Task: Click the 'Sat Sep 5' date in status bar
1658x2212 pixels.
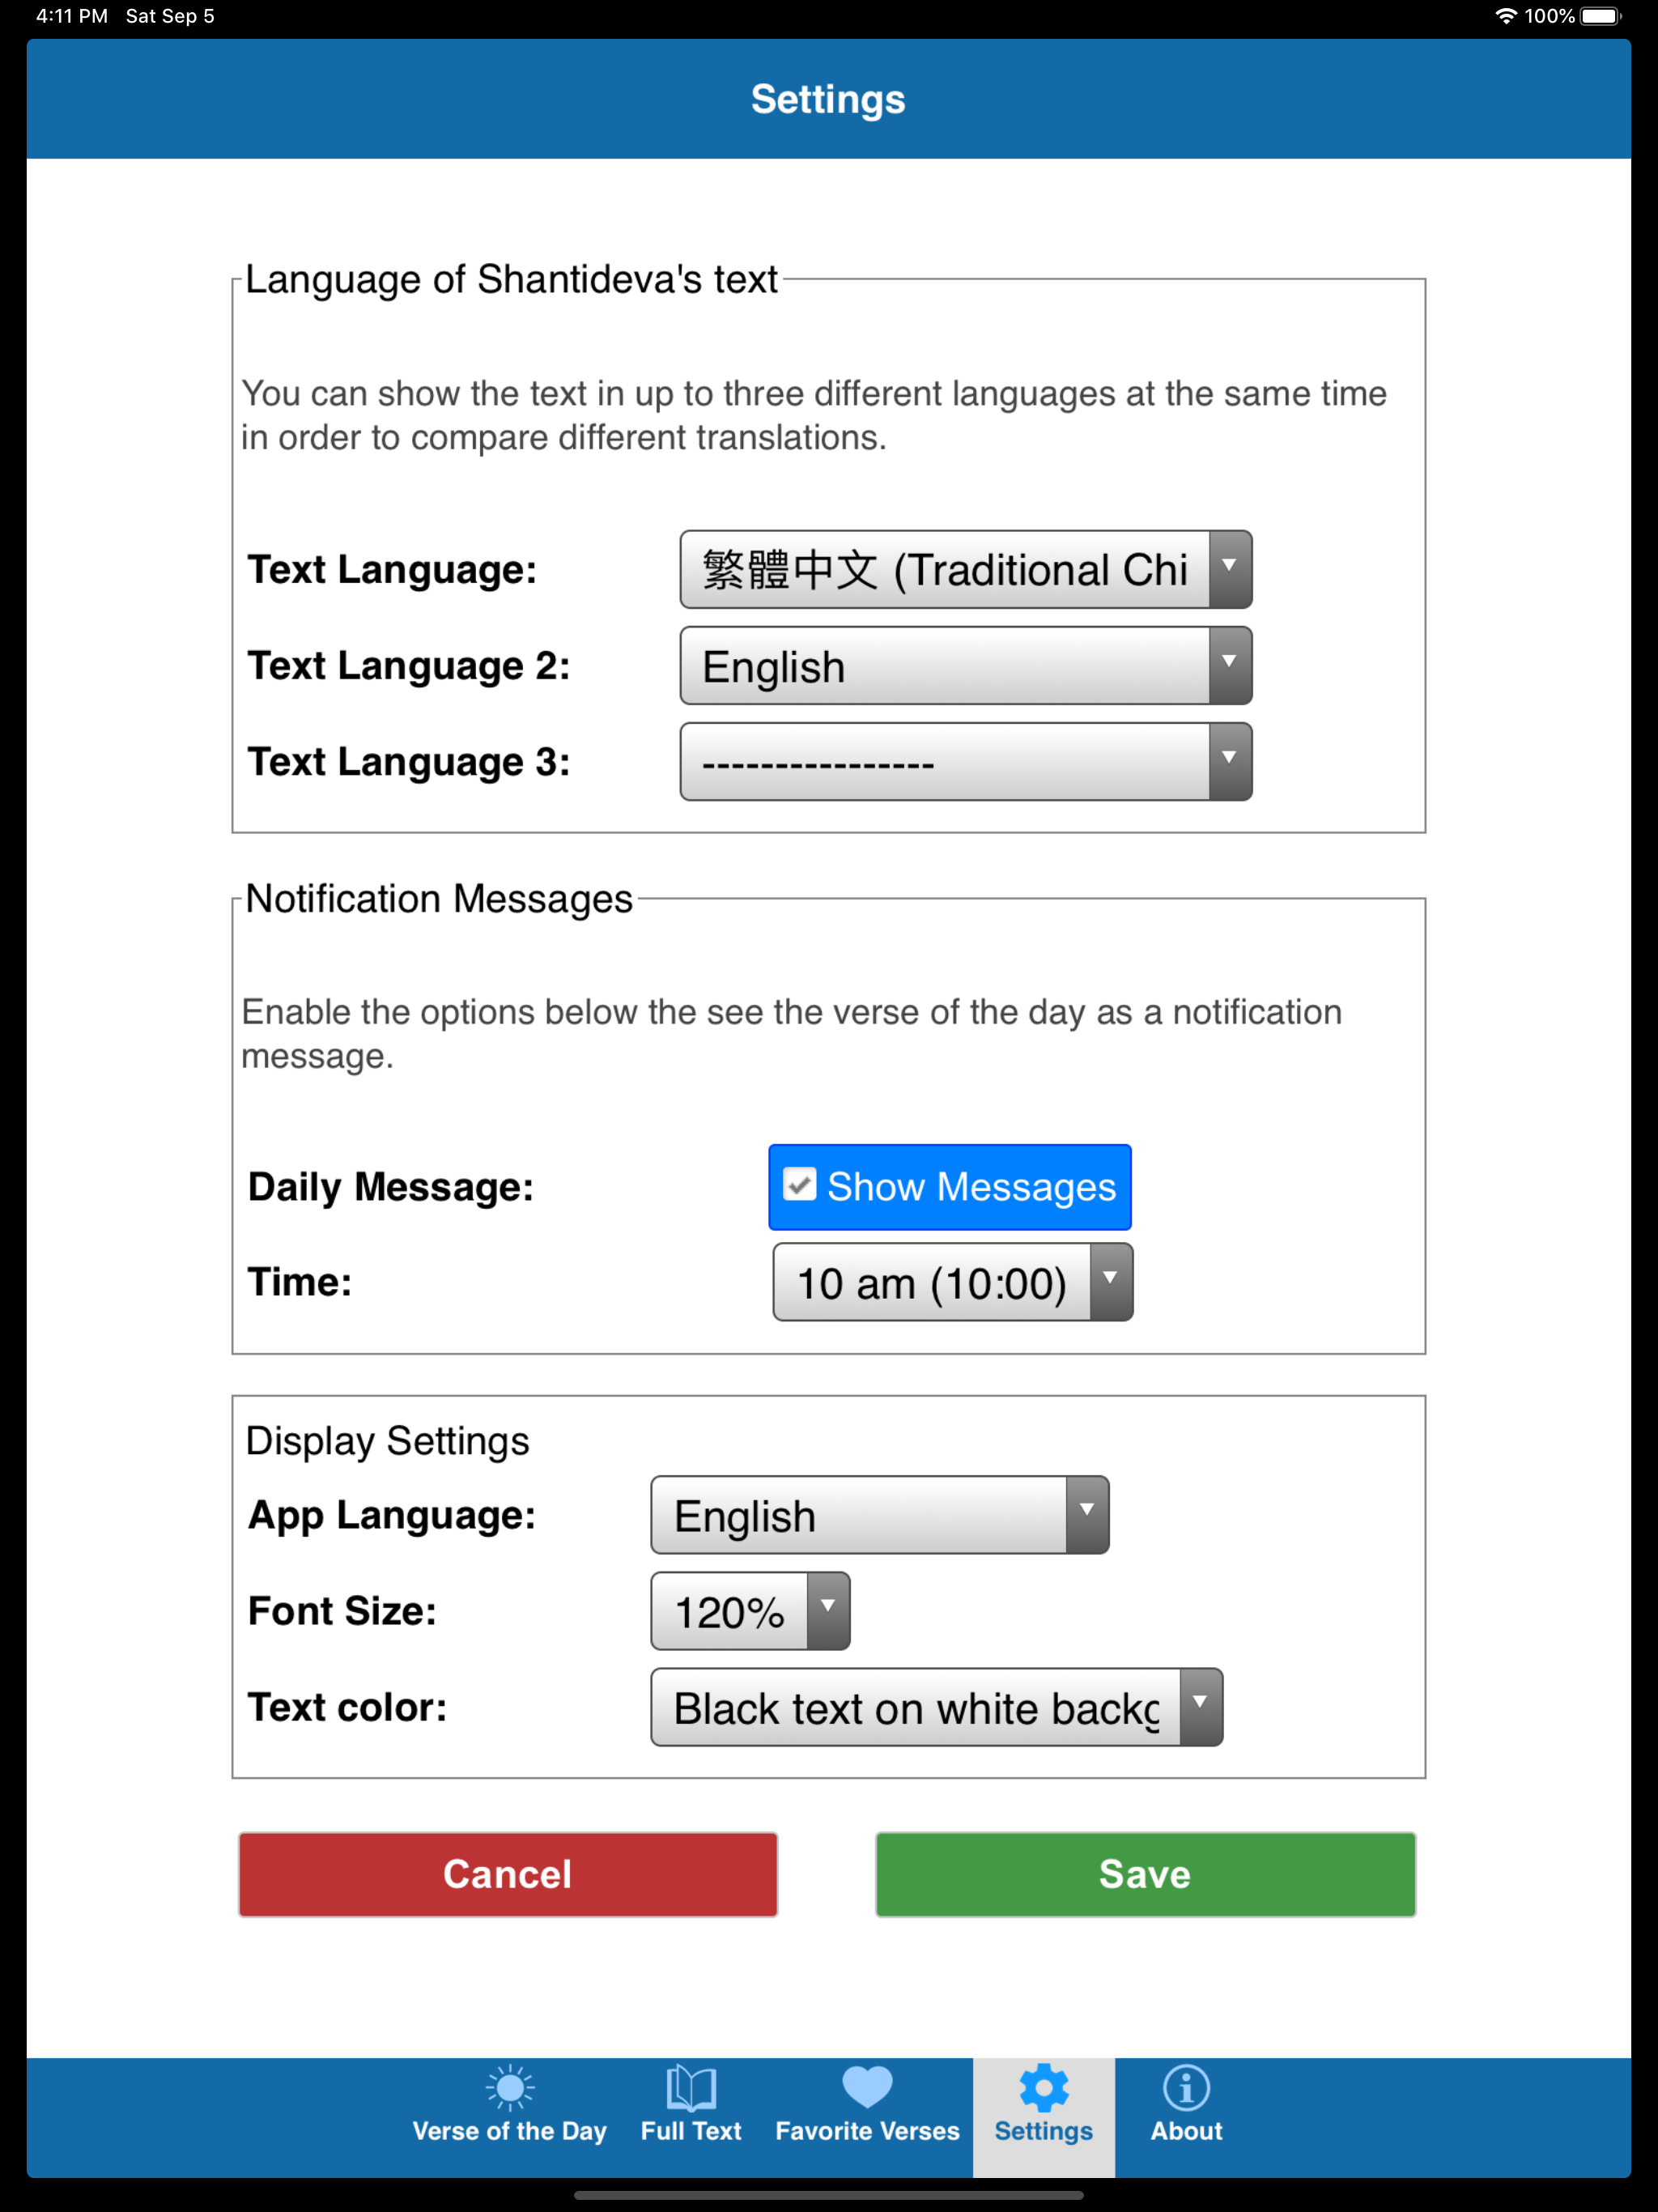Action: pos(170,16)
